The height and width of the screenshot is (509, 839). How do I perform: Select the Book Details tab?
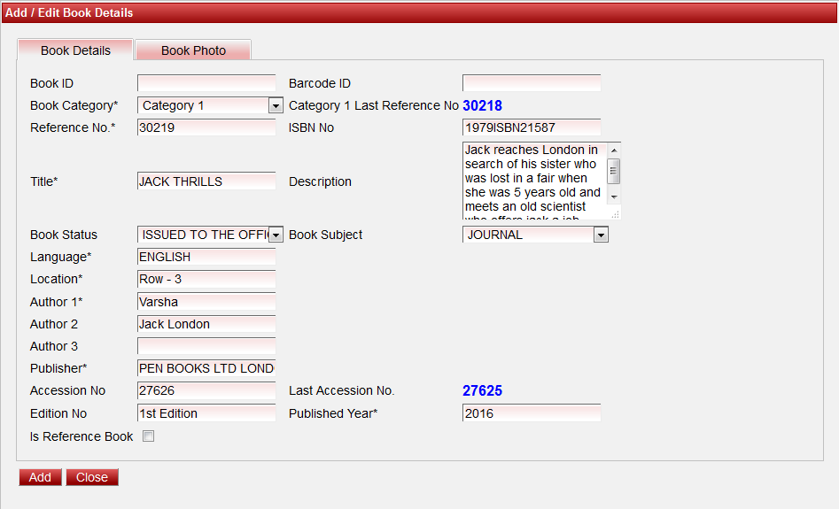click(x=75, y=50)
